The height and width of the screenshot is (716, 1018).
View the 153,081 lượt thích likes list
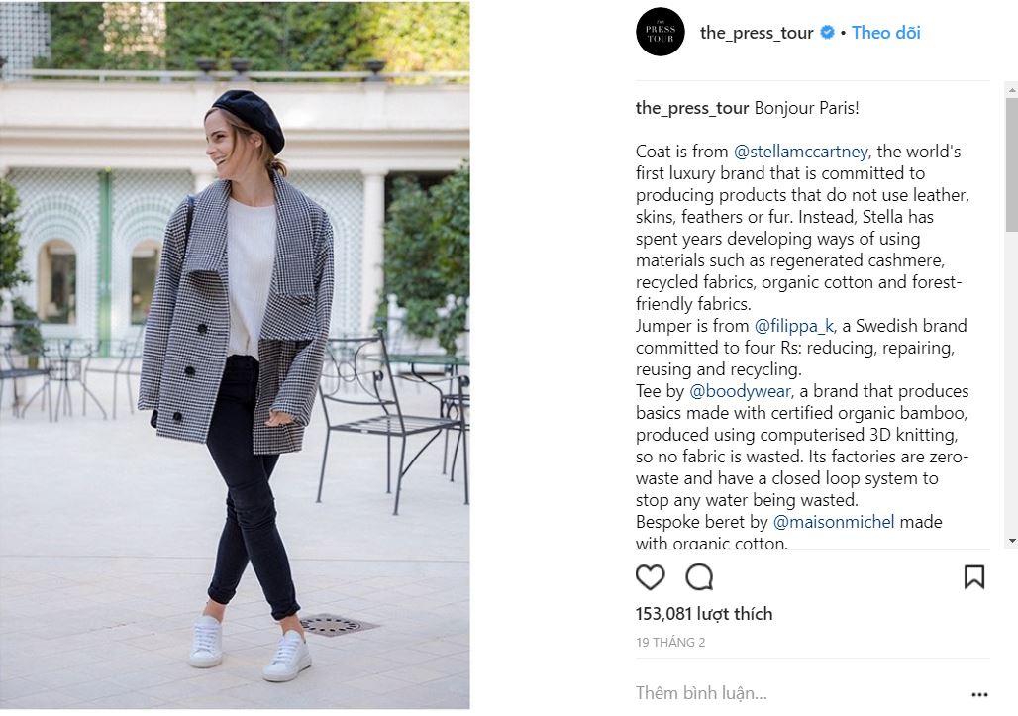(704, 614)
